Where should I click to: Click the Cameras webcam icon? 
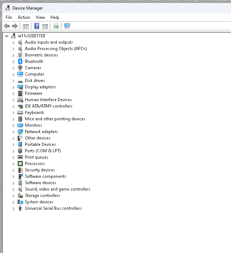pos(20,68)
